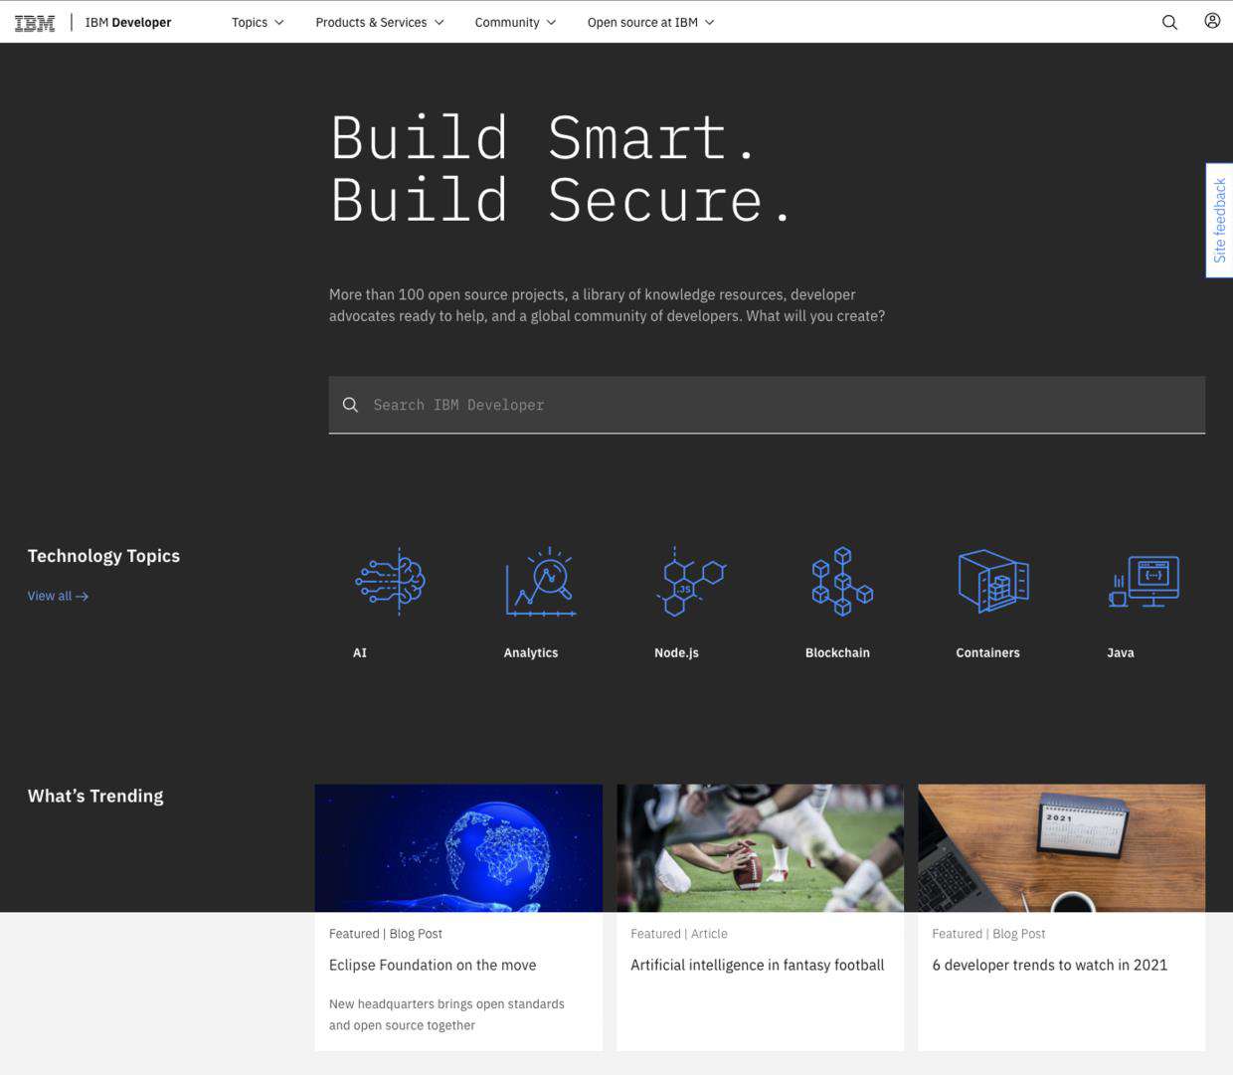This screenshot has width=1233, height=1075.
Task: Open Blockchain topic label link
Action: pyautogui.click(x=837, y=652)
